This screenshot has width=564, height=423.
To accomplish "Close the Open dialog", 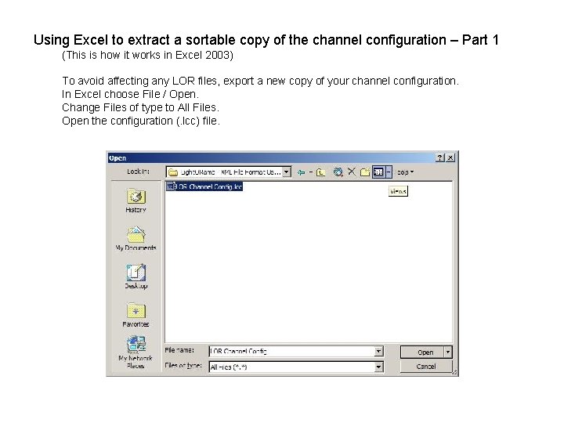I will click(450, 158).
